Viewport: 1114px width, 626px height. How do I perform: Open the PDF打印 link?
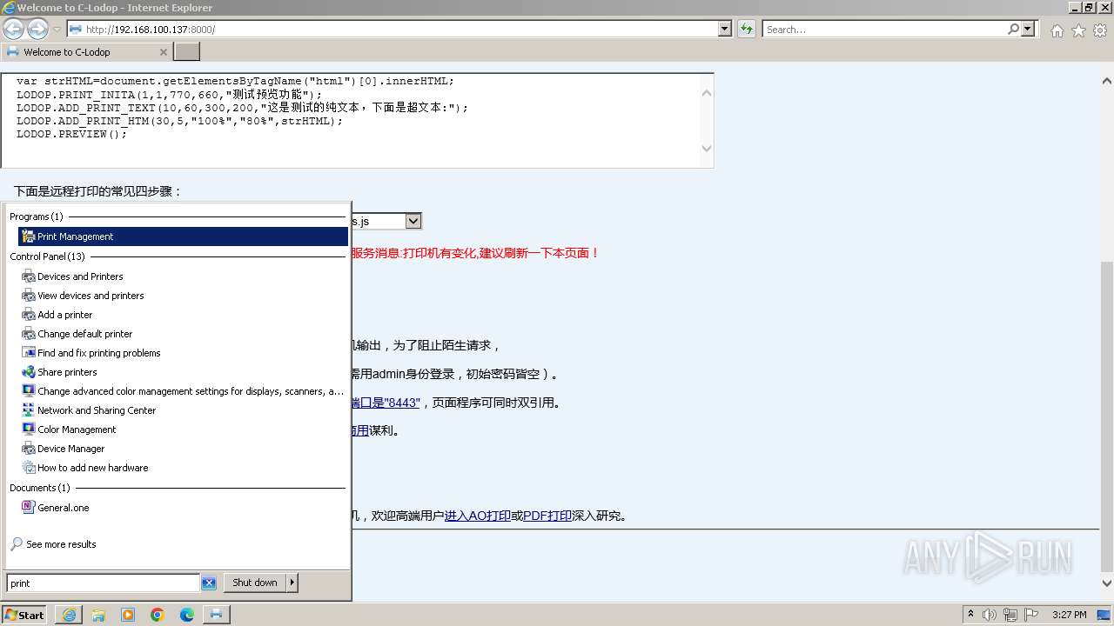(x=547, y=516)
